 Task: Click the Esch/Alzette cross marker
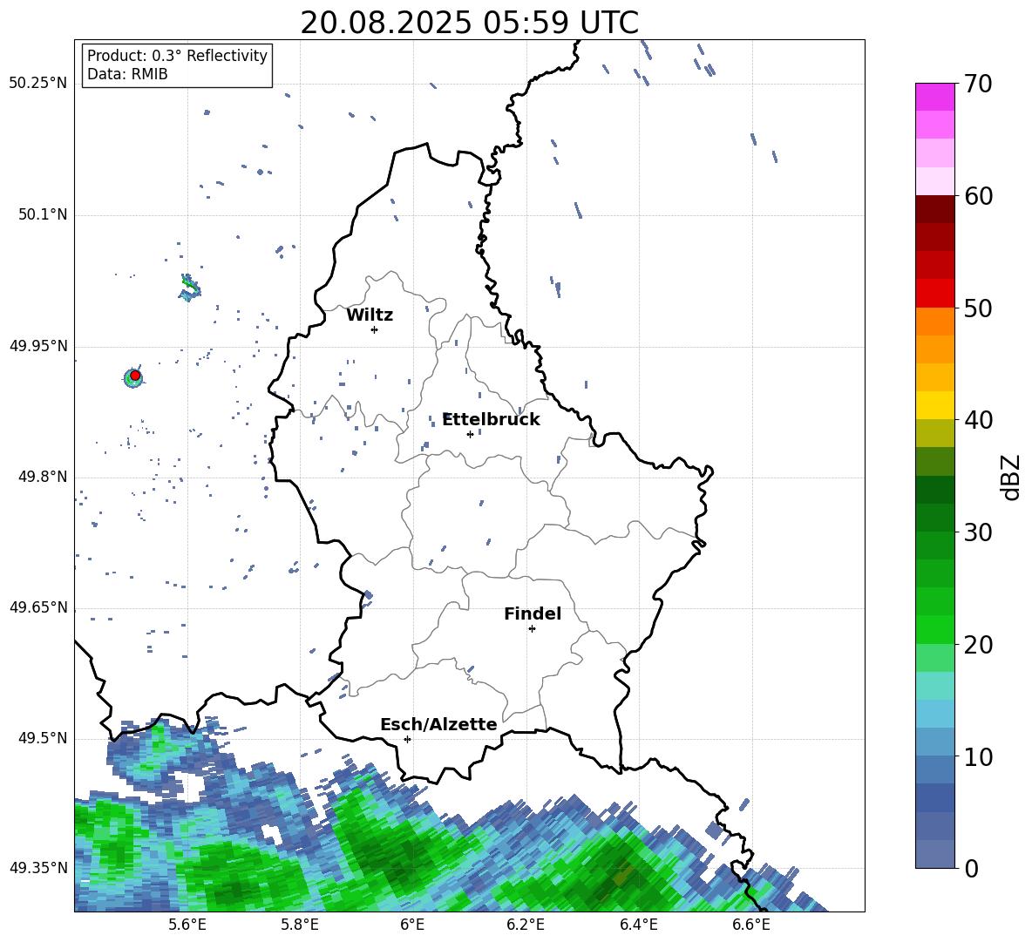pos(407,739)
